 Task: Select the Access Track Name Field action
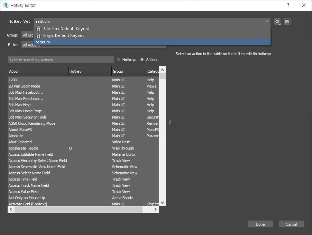(83, 185)
